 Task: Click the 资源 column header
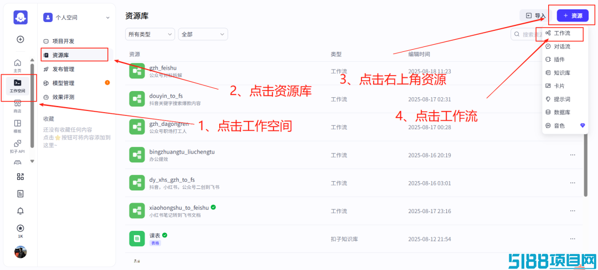coord(134,54)
